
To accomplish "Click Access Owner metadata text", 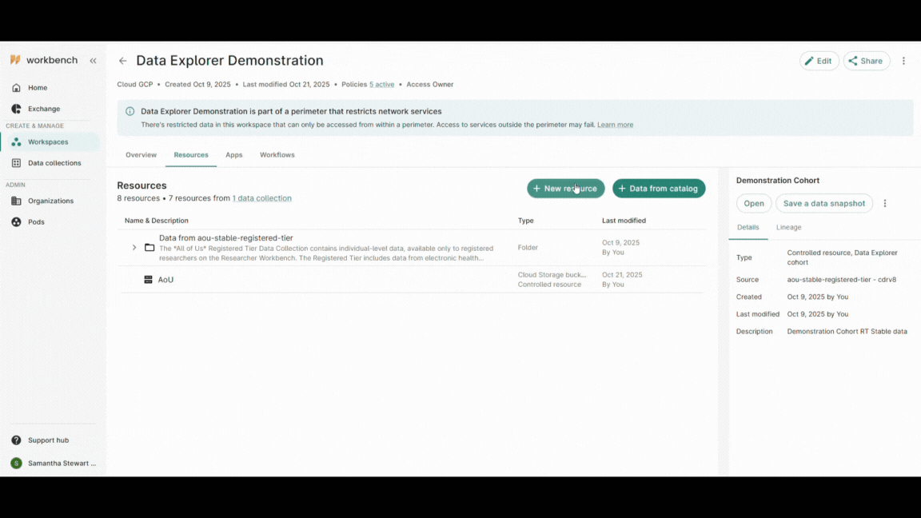I will [430, 84].
